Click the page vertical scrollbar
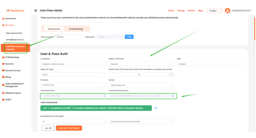Image resolution: width=256 pixels, height=138 pixels. (x=254, y=29)
